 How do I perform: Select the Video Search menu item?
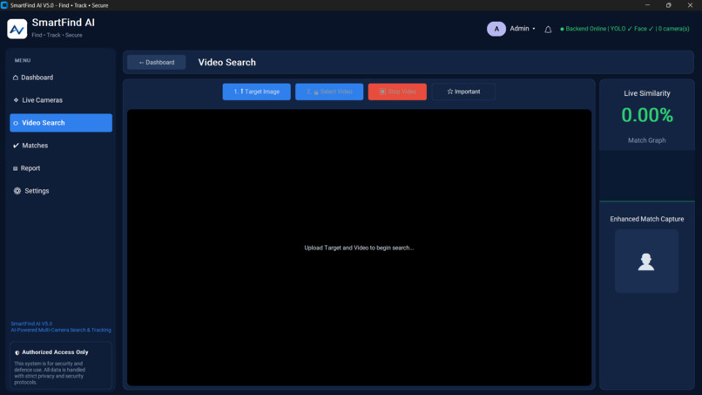(61, 123)
